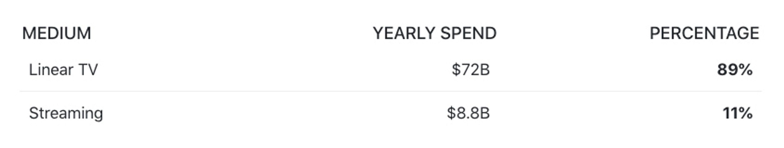Click the bold 11% percentage value
The height and width of the screenshot is (148, 784).
tap(737, 113)
